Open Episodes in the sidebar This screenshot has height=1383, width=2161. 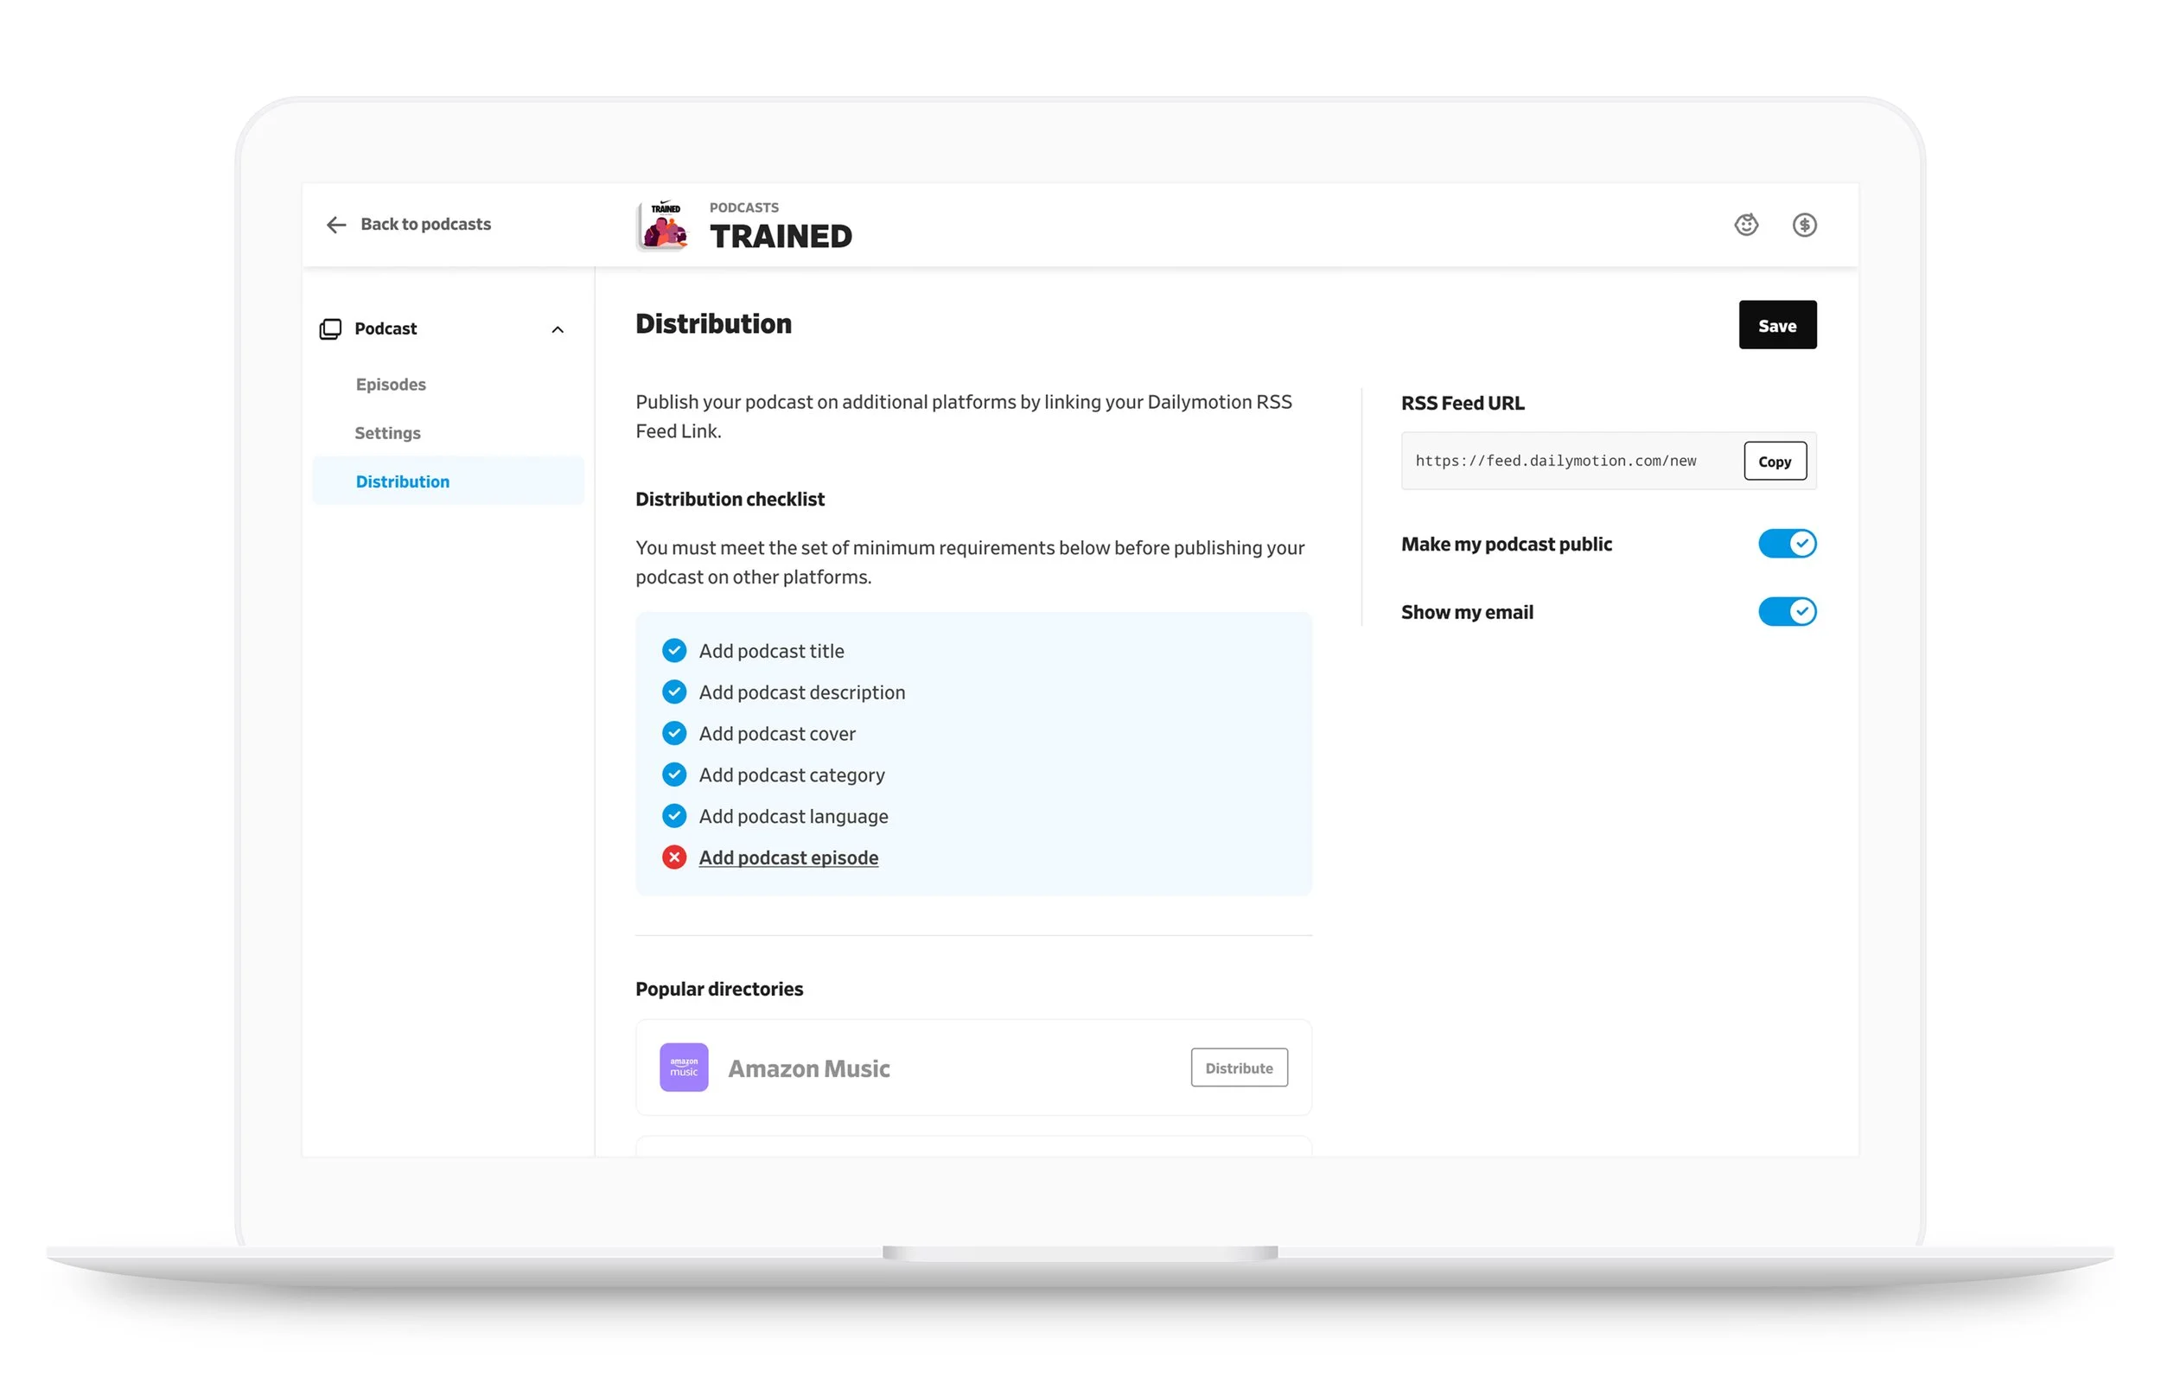click(391, 385)
